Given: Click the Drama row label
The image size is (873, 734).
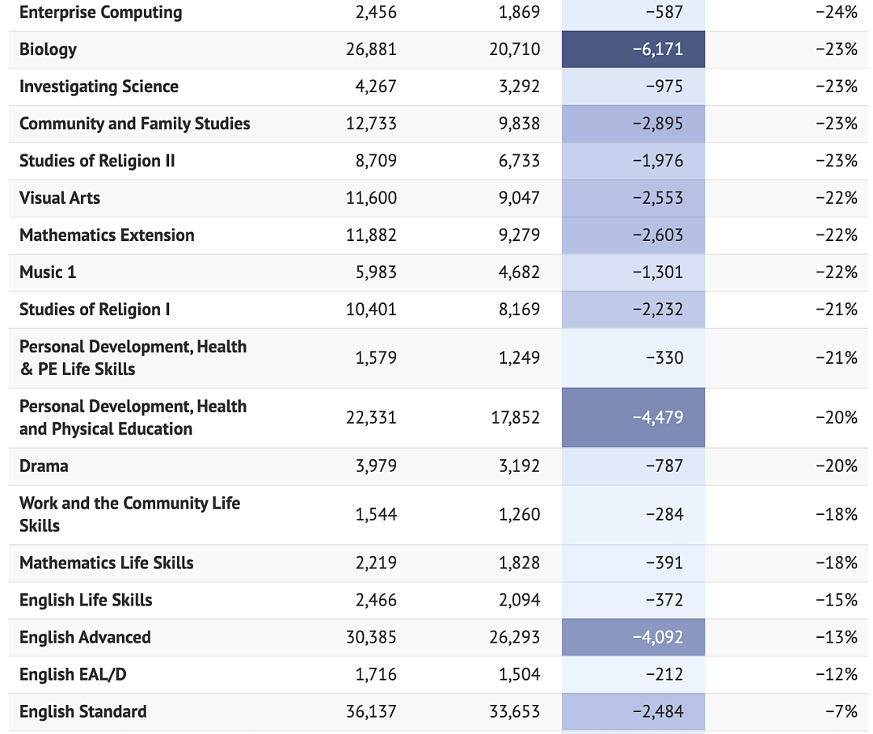Looking at the screenshot, I should 44,466.
